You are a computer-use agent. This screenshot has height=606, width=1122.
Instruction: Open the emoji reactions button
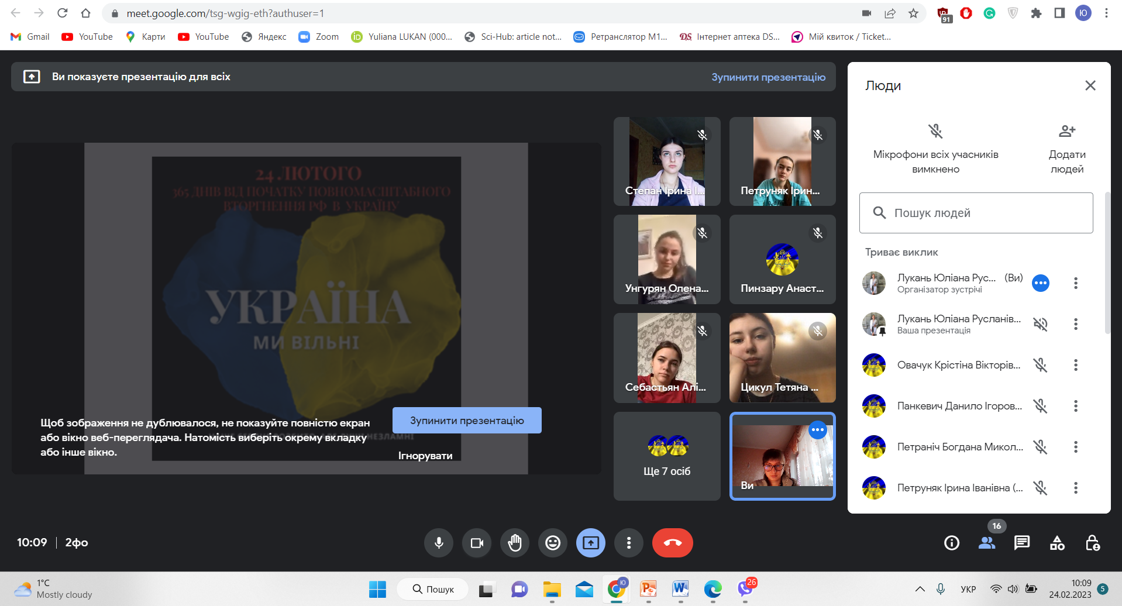[x=553, y=543]
